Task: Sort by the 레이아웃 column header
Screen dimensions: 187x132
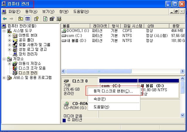Action: pos(100,26)
